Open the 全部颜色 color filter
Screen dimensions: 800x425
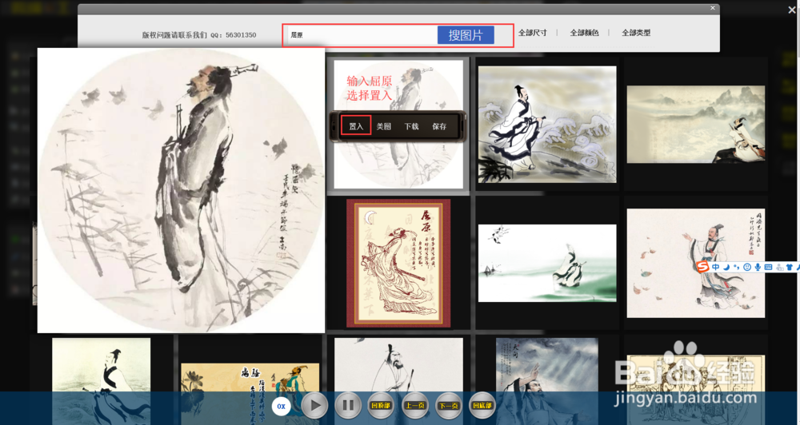click(x=584, y=33)
